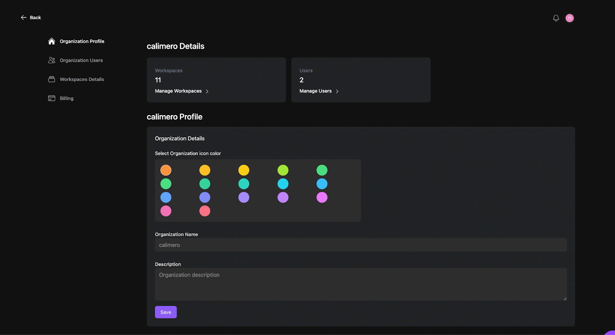Click the Workspaces Details box icon
Image resolution: width=615 pixels, height=335 pixels.
point(52,79)
